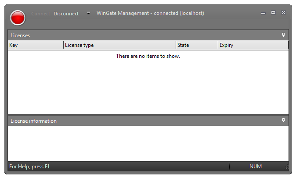296x181 pixels.
Task: Click the red WinGate application orb button
Action: pyautogui.click(x=18, y=18)
